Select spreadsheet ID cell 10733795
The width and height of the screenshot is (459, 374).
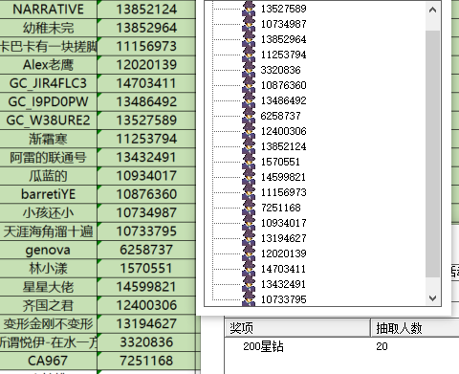coord(146,231)
